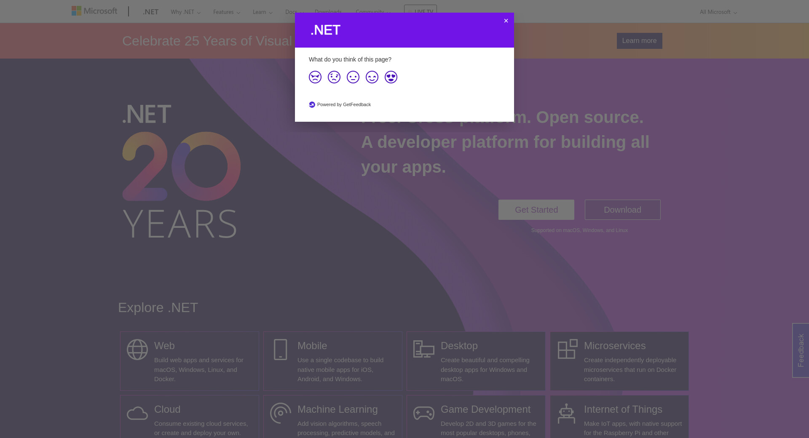Viewport: 809px width, 438px height.
Task: Select the smiling face rating
Action: [x=372, y=77]
